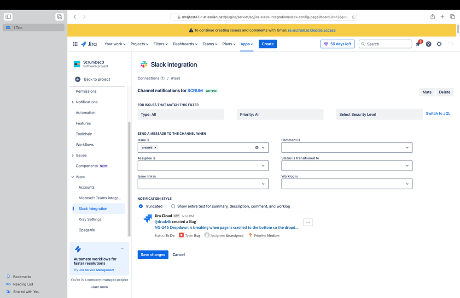
Task: Open new tab group icon in sidebar
Action: tap(59, 17)
